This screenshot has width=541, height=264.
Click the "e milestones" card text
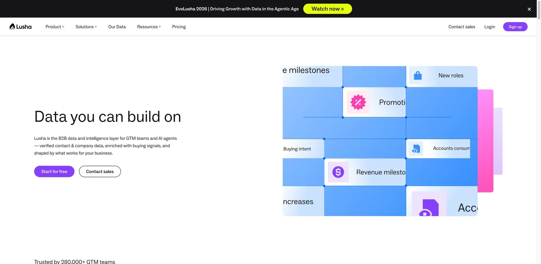tap(306, 70)
